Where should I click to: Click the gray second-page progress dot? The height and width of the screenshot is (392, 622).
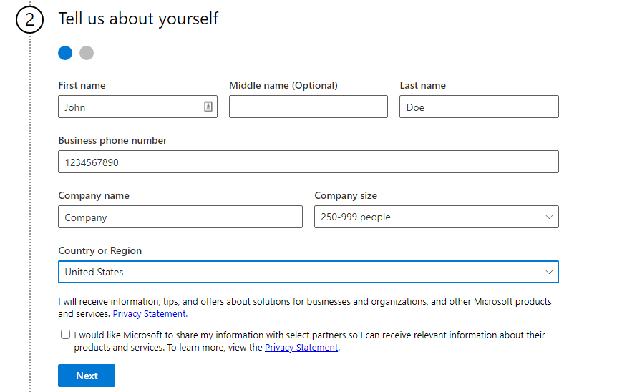pyautogui.click(x=87, y=53)
